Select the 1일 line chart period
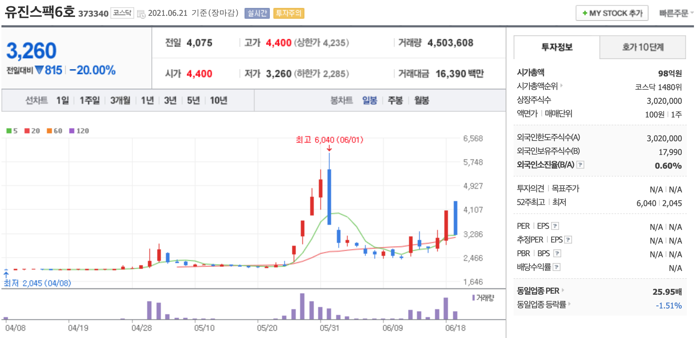Image resolution: width=699 pixels, height=338 pixels. click(x=62, y=100)
